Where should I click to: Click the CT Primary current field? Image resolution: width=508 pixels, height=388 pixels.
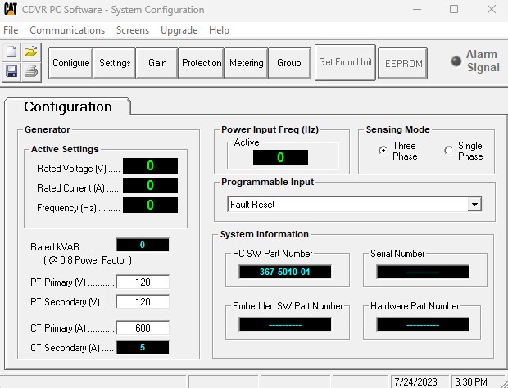143,328
